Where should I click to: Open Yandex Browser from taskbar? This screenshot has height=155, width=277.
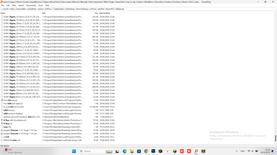[168, 151]
